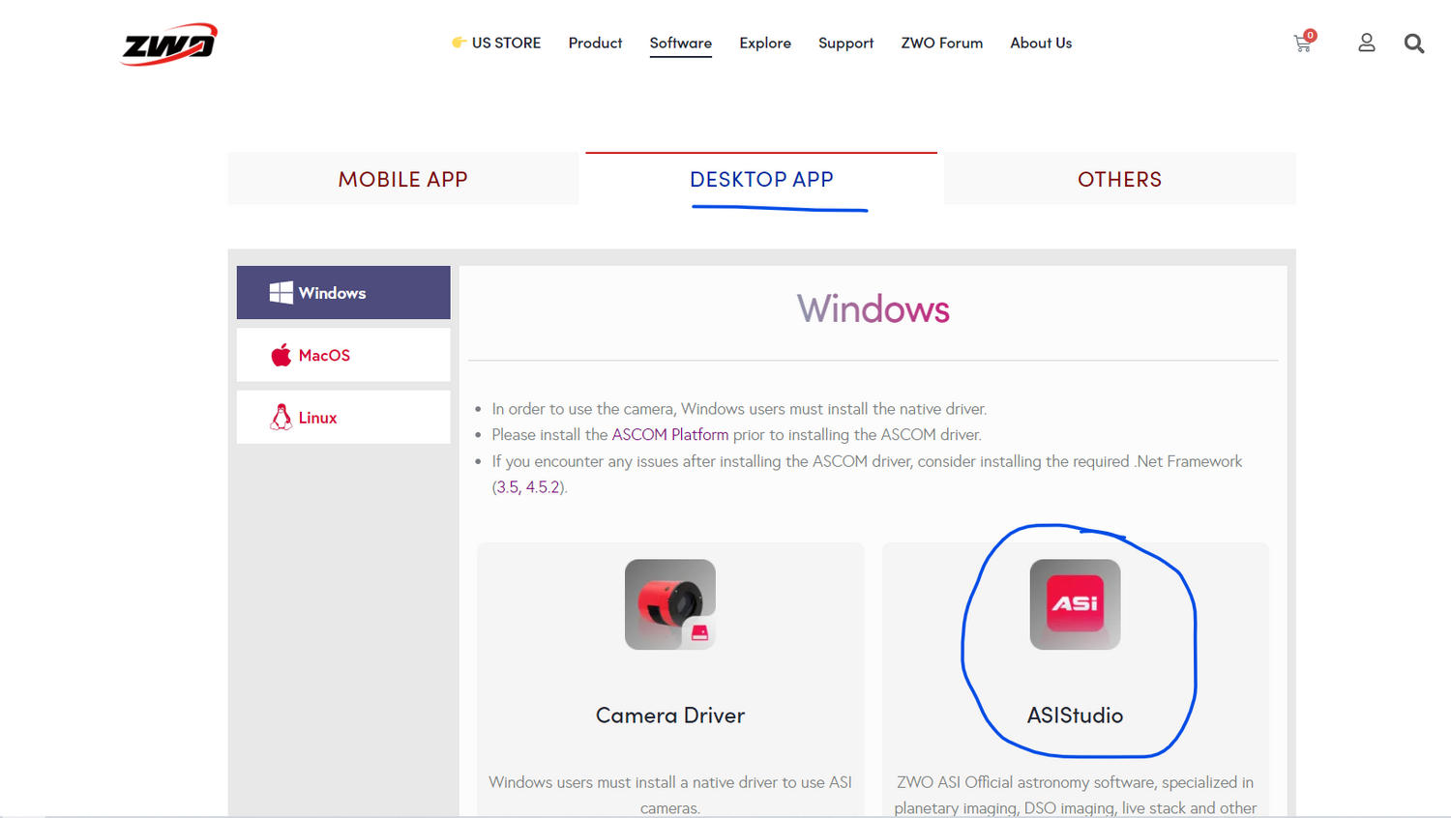
Task: Open the About Us menu
Action: coord(1041,43)
